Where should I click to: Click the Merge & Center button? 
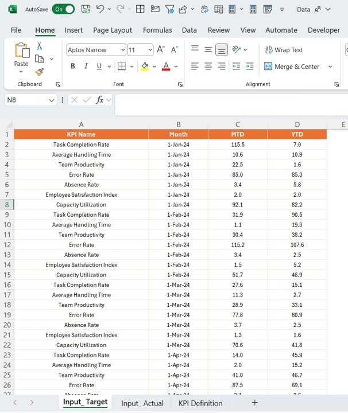292,67
